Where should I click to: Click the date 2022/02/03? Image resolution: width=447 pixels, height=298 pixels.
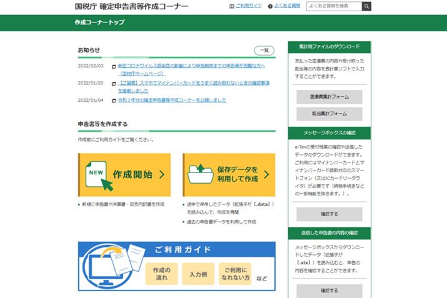(91, 66)
